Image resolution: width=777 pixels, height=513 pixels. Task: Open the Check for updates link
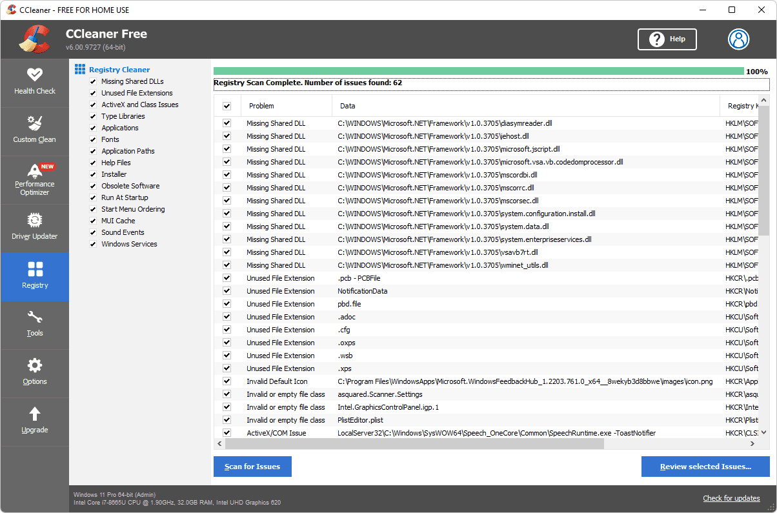[x=731, y=498]
